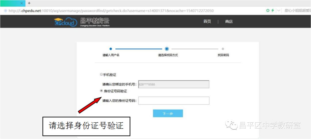
Task: Click the current step circle 请选择找回方式
Action: tap(167, 49)
